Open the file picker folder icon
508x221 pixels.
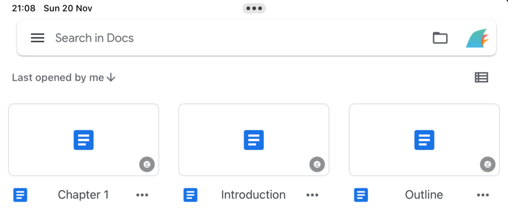tap(440, 38)
